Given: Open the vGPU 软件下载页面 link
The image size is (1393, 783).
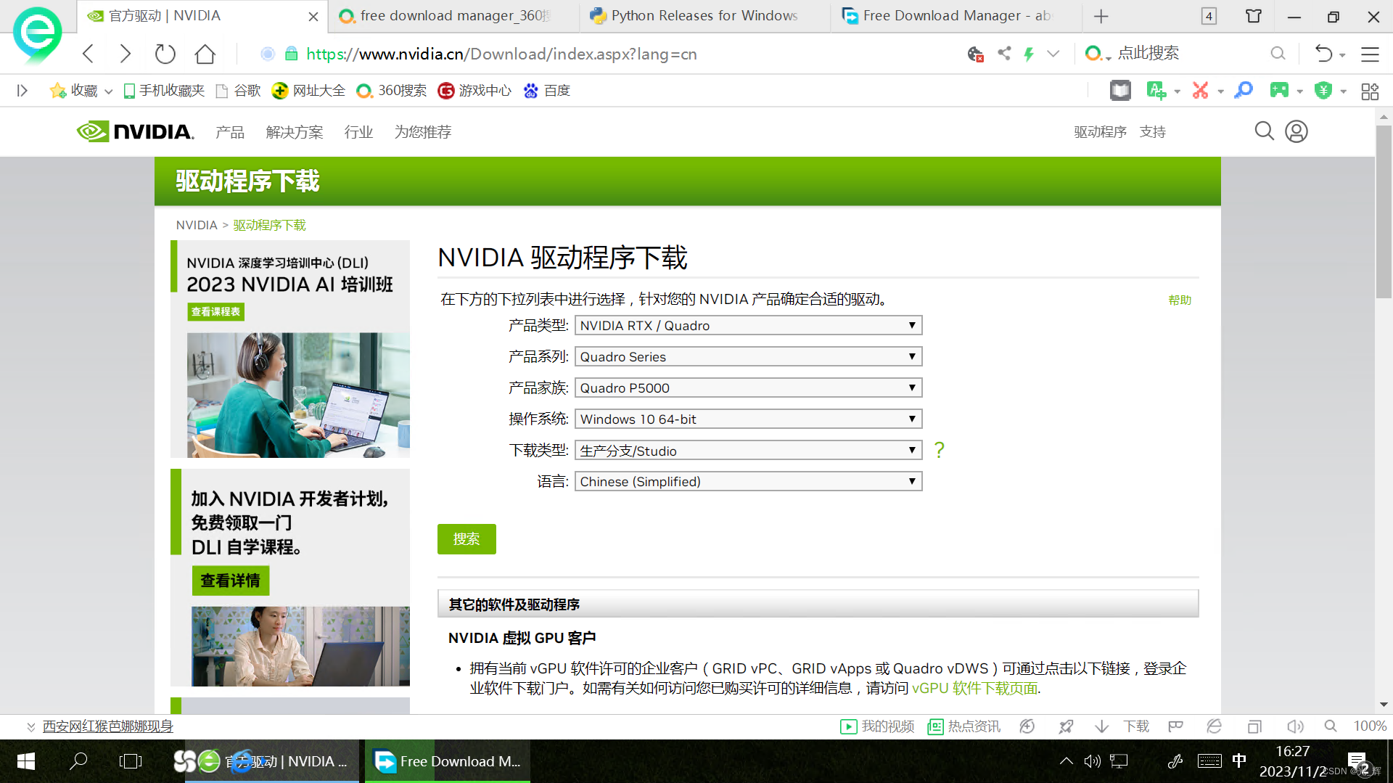Looking at the screenshot, I should (x=974, y=688).
